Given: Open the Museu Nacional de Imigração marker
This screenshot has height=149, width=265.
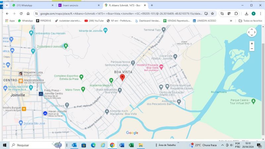Looking at the screenshot, I should coord(31,88).
